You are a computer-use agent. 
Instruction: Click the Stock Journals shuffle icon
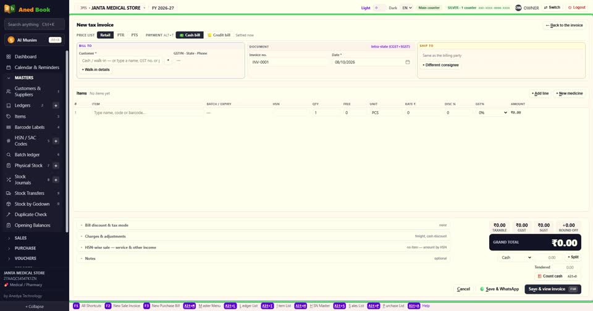tap(9, 180)
